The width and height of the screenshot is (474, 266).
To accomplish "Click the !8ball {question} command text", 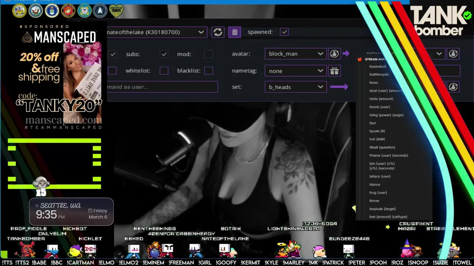I will coord(382,147).
